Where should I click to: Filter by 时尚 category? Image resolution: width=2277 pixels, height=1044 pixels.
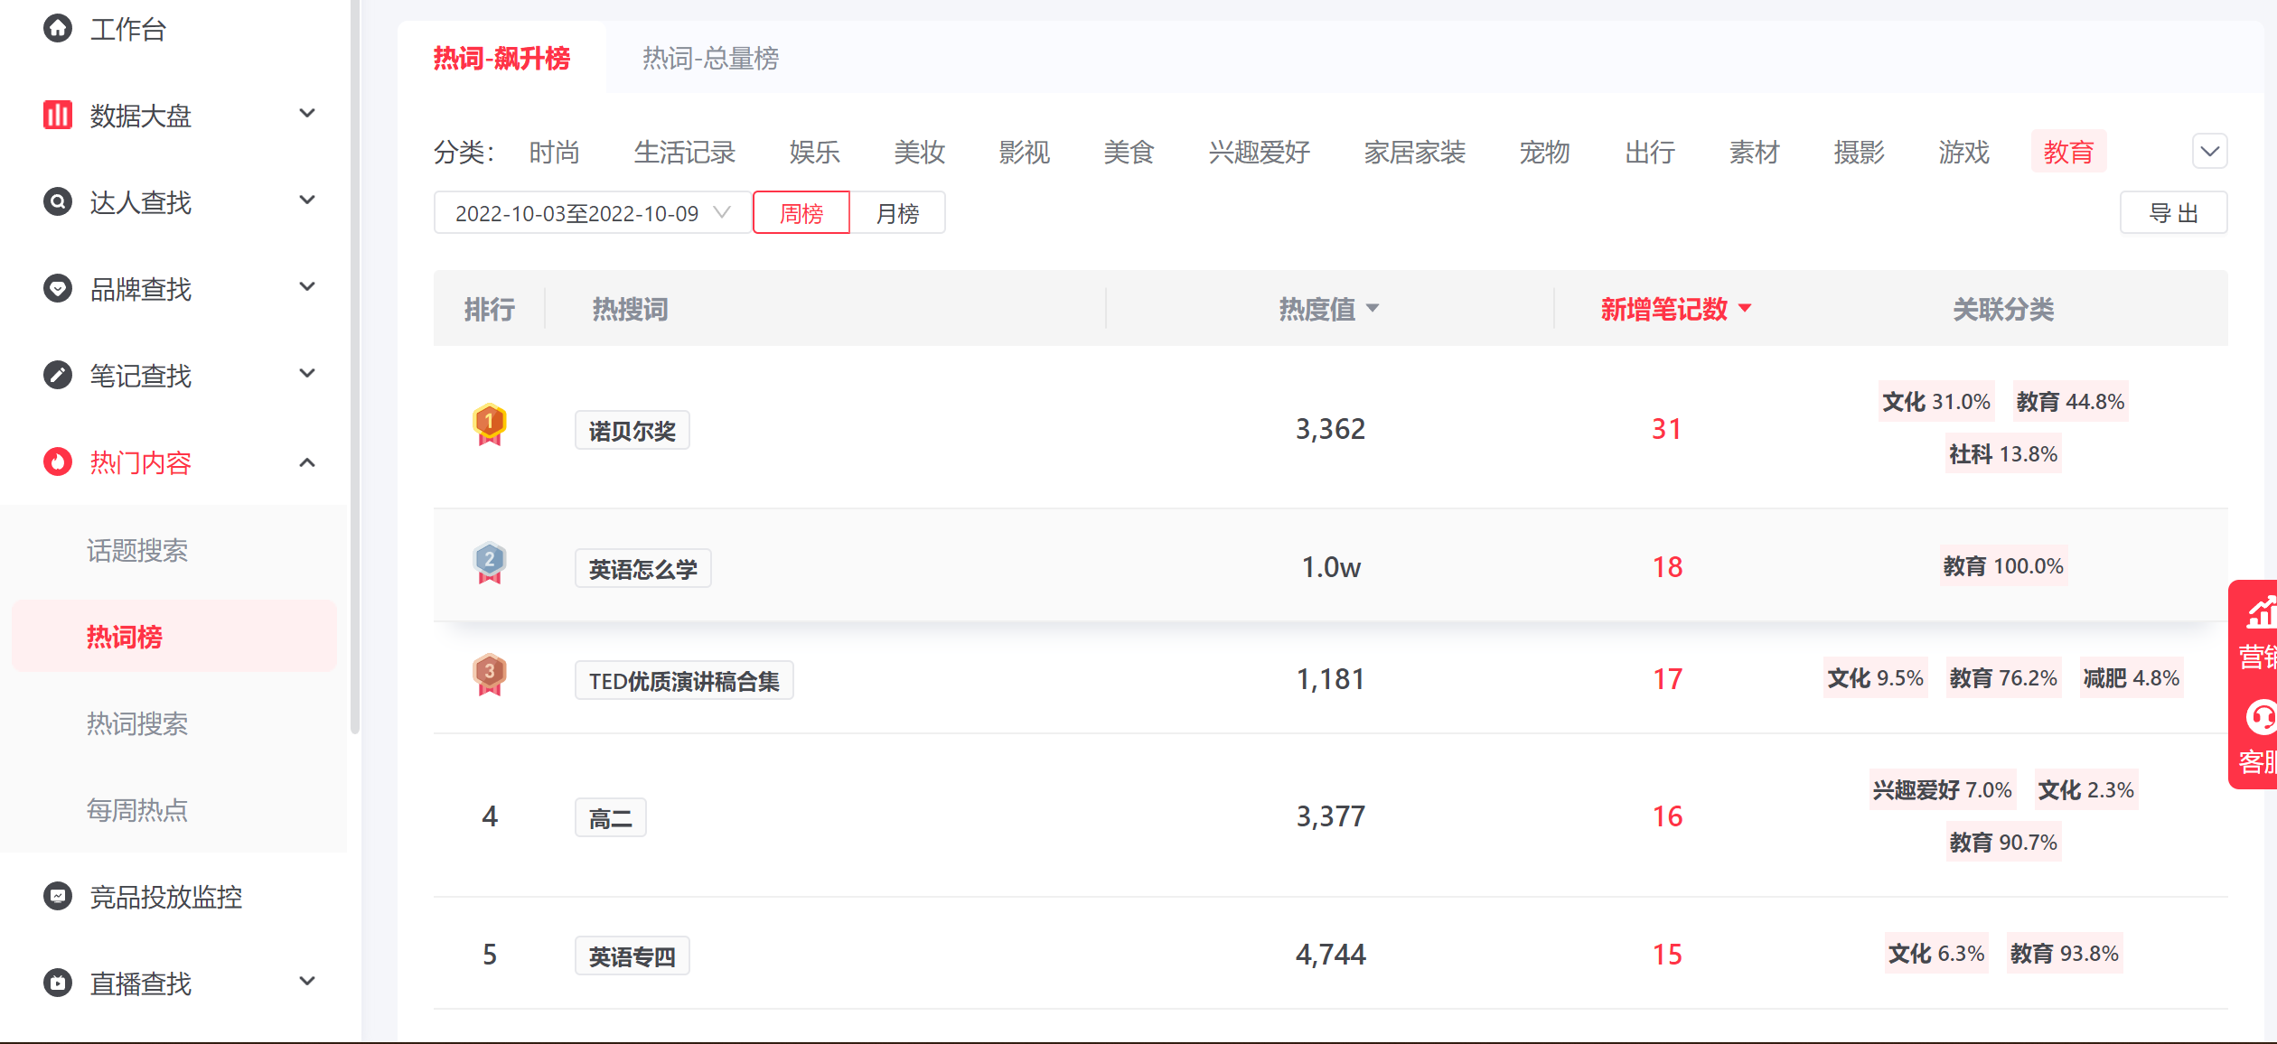(x=554, y=152)
